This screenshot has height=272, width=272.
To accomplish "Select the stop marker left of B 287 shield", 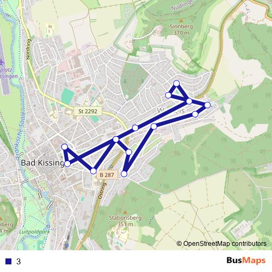I will coord(93,171).
